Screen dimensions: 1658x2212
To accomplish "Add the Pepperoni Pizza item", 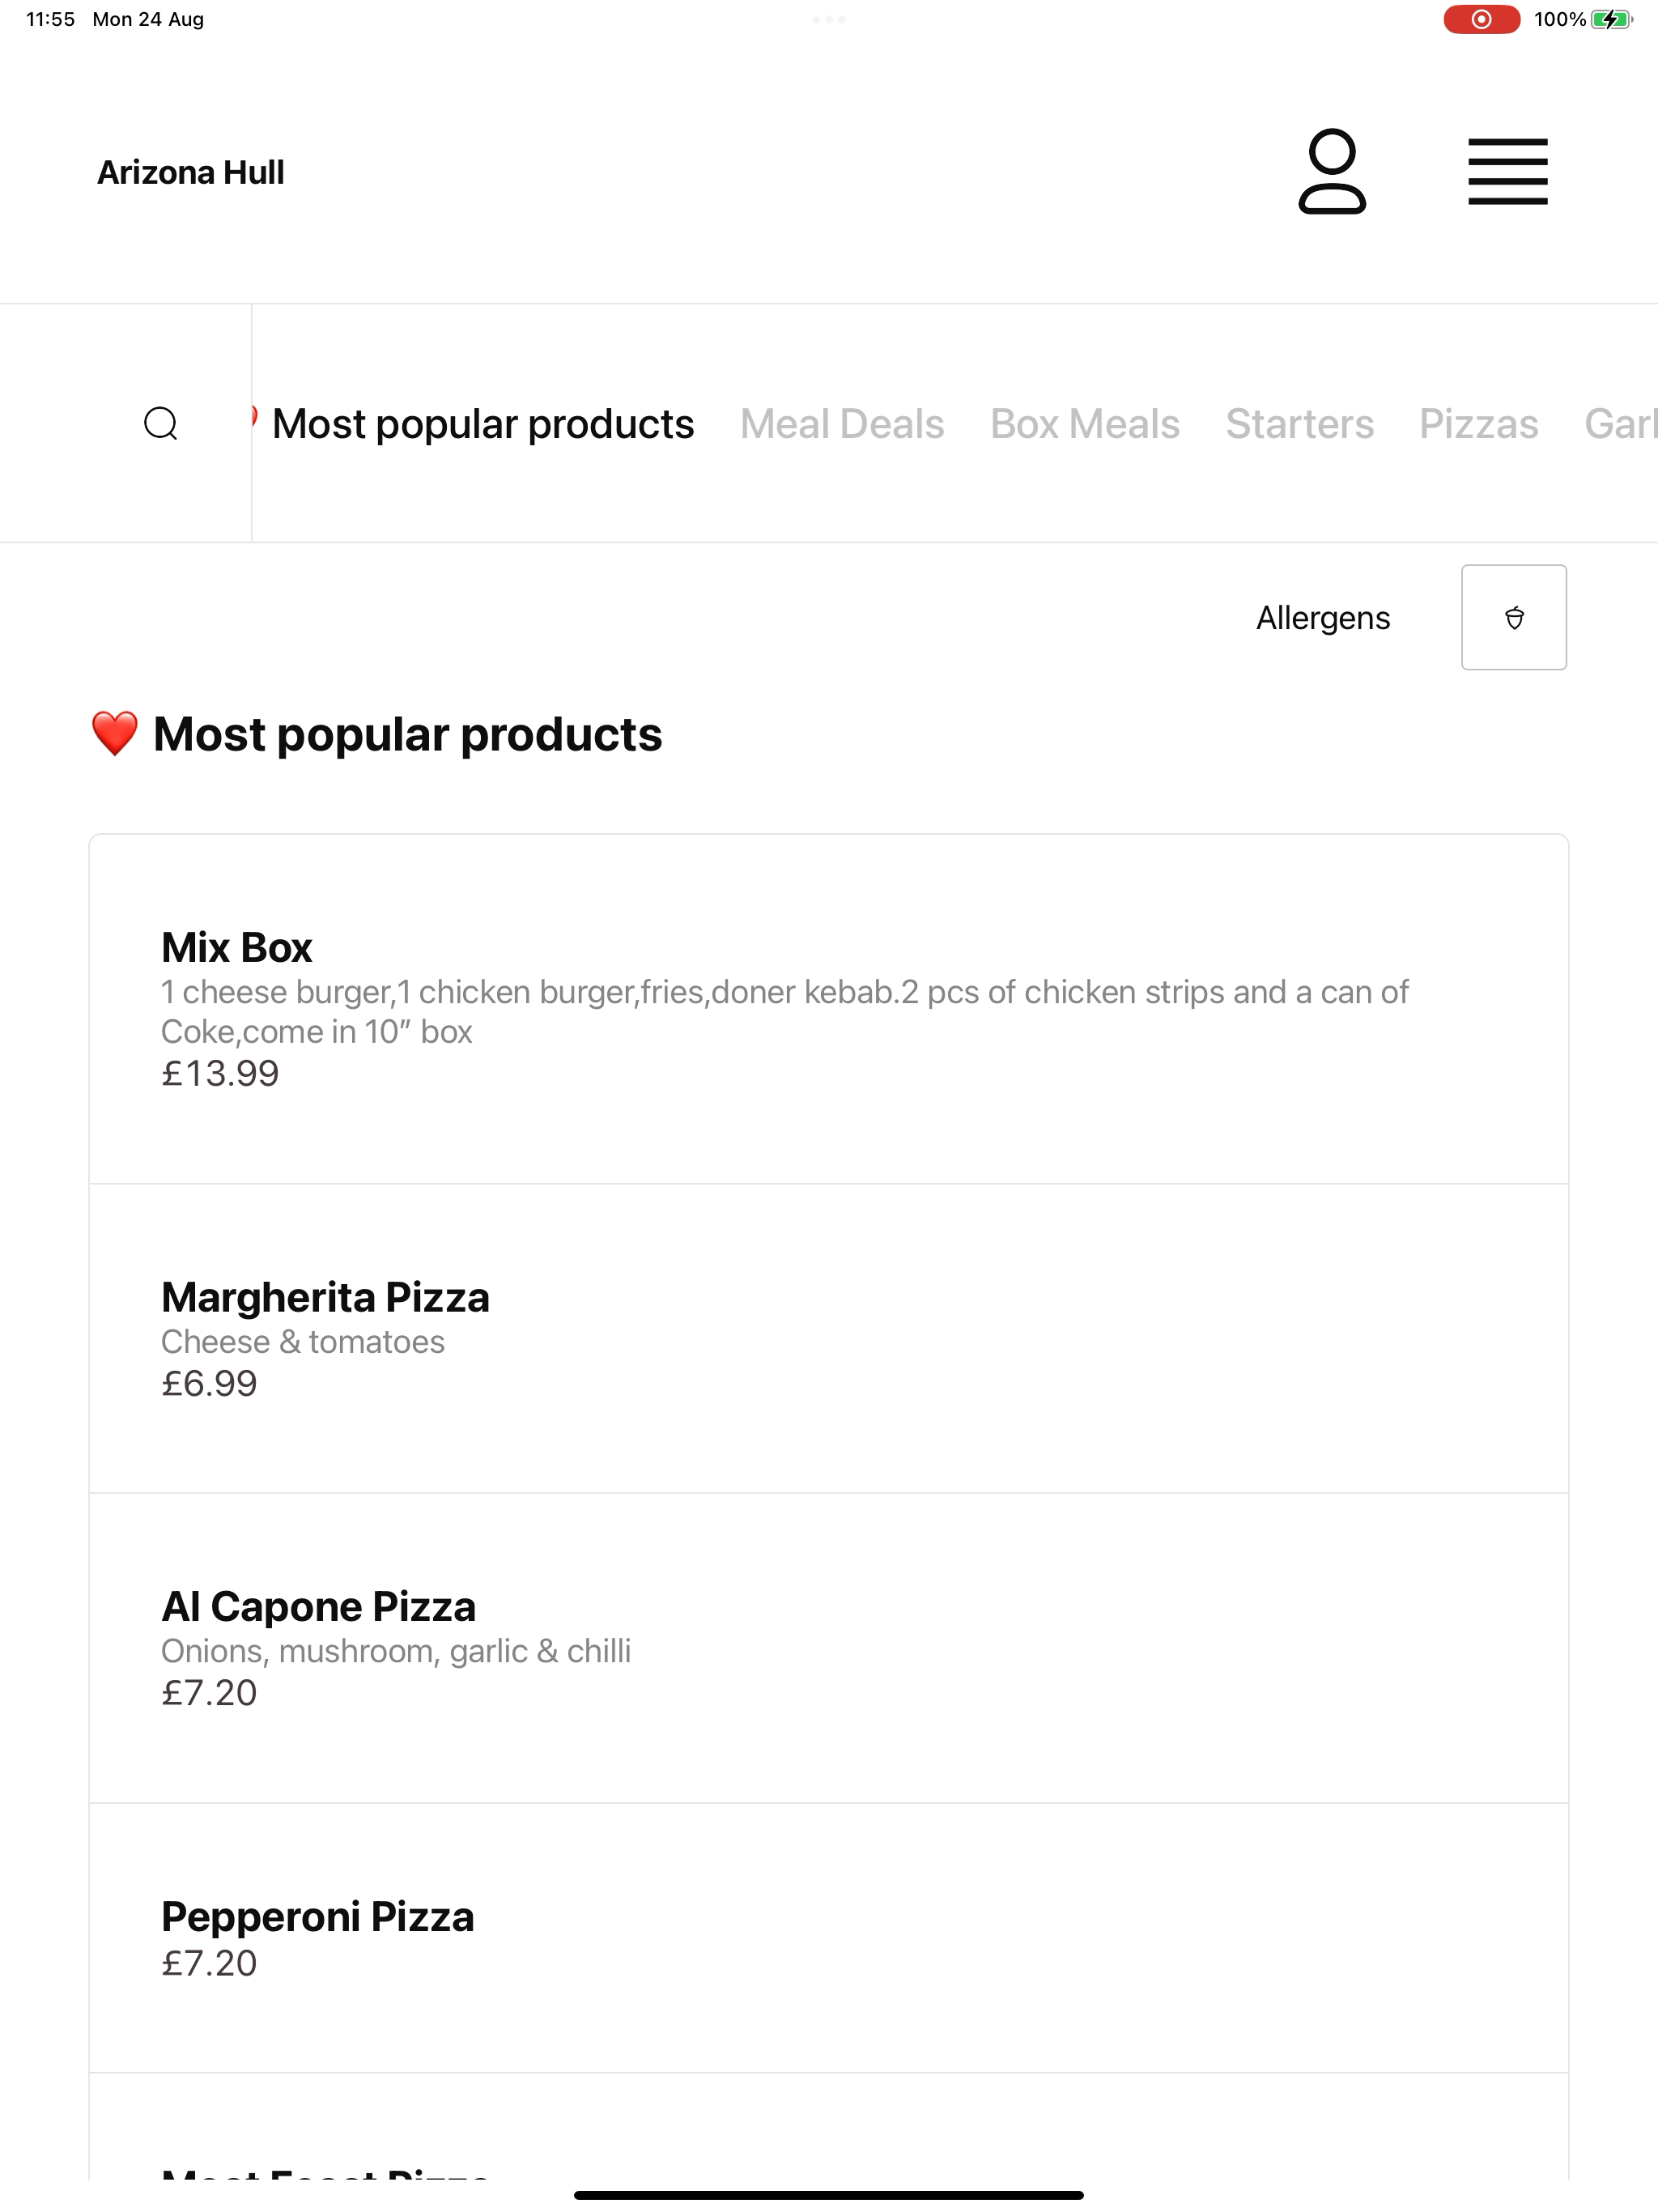I will click(x=829, y=1938).
